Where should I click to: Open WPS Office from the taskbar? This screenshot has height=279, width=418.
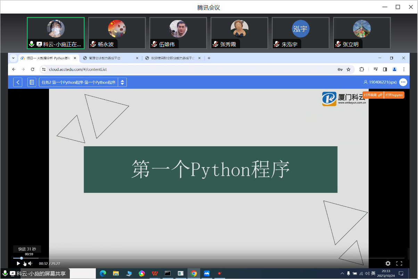point(154,273)
